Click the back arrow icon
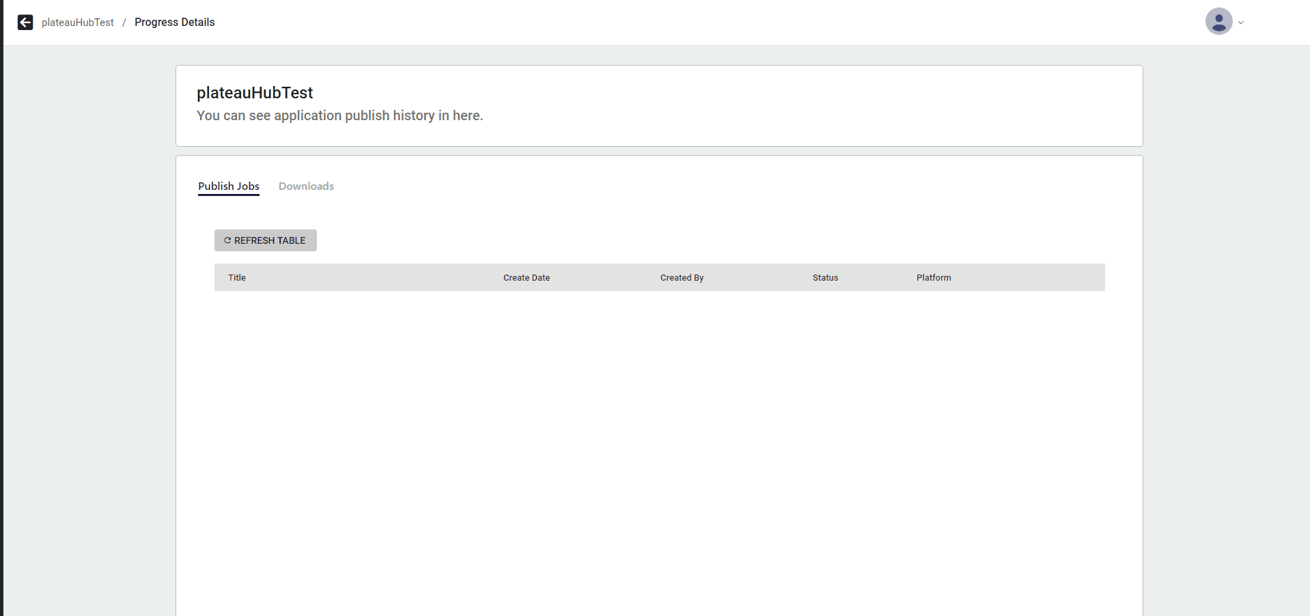This screenshot has width=1310, height=616. [25, 23]
